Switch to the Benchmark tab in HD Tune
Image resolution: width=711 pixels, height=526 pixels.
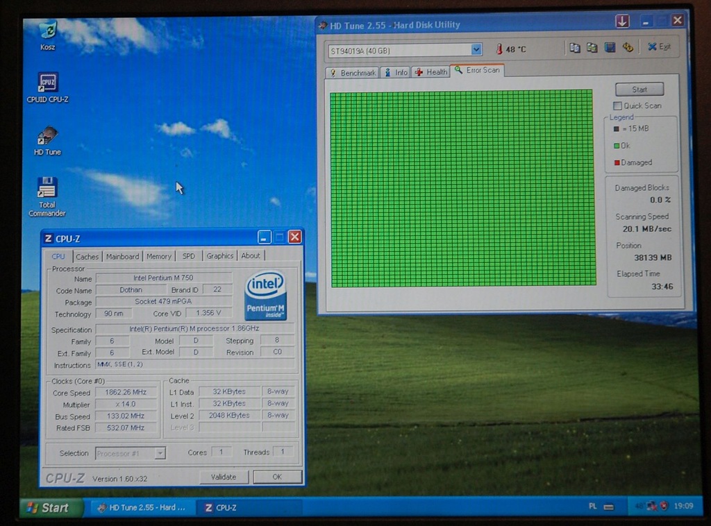(x=352, y=73)
